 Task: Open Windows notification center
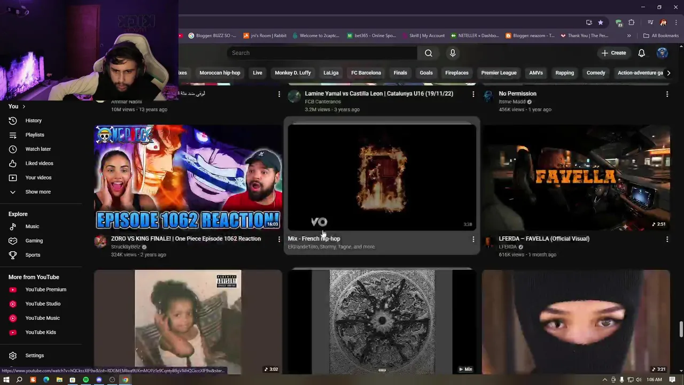point(672,380)
